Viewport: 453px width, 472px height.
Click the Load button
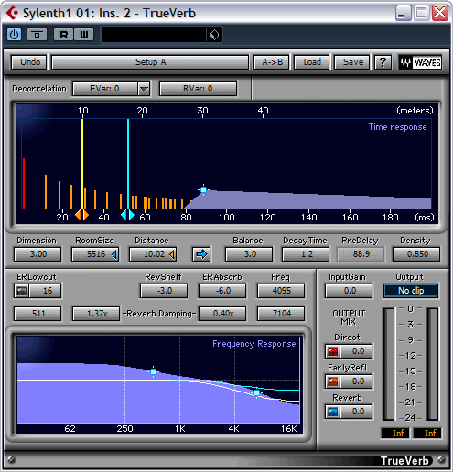[x=312, y=62]
